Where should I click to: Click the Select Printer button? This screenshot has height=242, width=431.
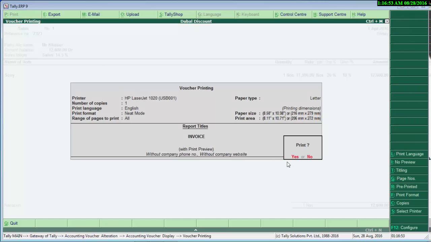[409, 211]
